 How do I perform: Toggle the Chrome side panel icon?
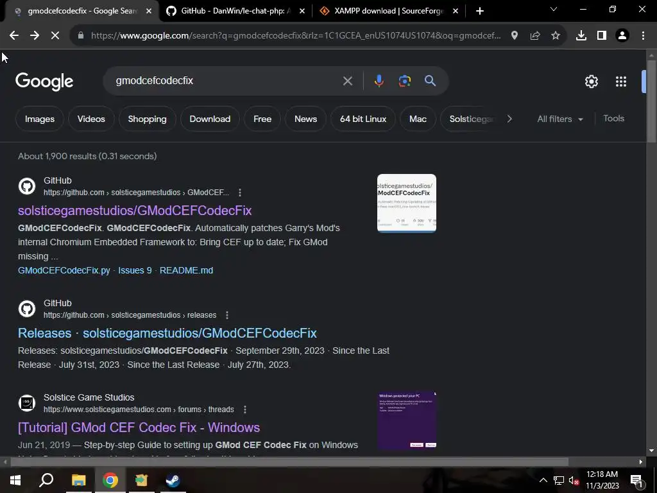coord(602,36)
